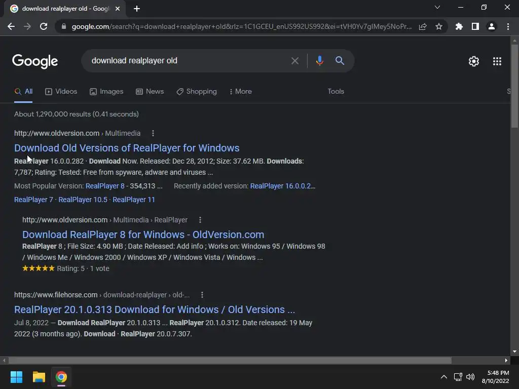Viewport: 519px width, 389px height.
Task: Open 'Download RealPlayer 8 for Windows' result
Action: coord(143,235)
